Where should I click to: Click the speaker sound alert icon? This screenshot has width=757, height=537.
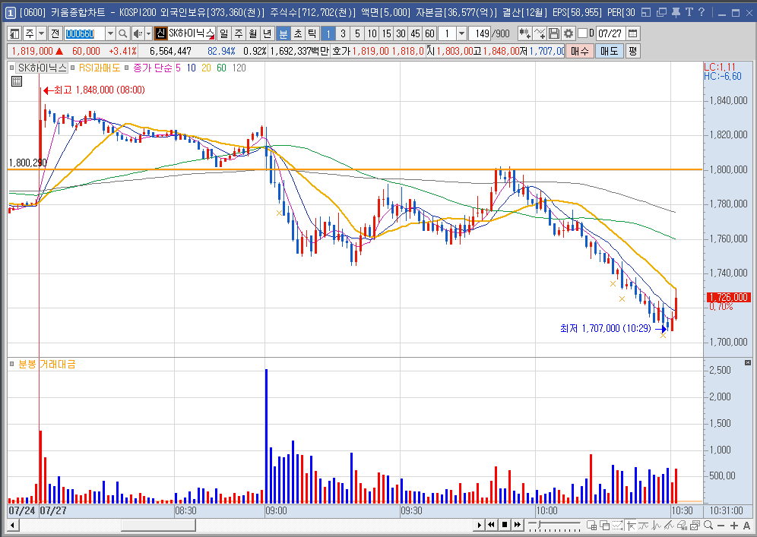click(138, 33)
